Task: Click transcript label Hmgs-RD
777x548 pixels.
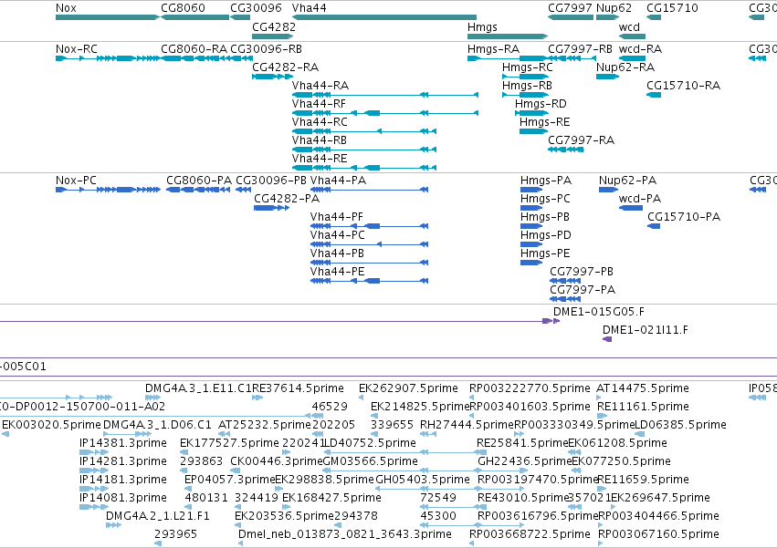Action: (541, 104)
